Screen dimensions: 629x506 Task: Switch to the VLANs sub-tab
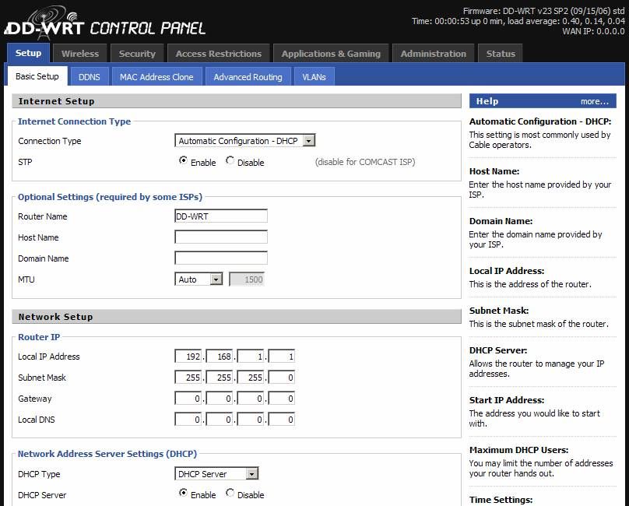[x=314, y=76]
